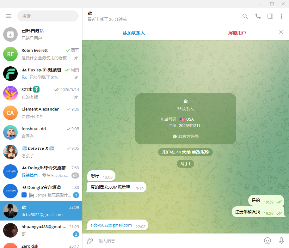Open the Doingfb官方频道 channel chat
289x248 pixels.
pos(41,191)
